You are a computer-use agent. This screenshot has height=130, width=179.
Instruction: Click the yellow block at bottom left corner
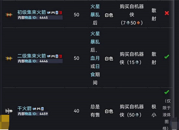tap(5, 122)
